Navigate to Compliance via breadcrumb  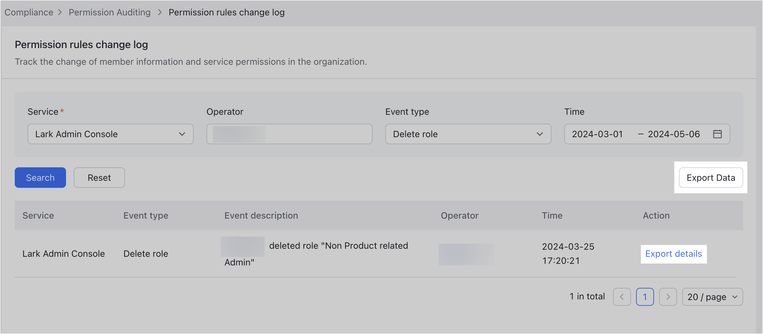click(x=29, y=12)
